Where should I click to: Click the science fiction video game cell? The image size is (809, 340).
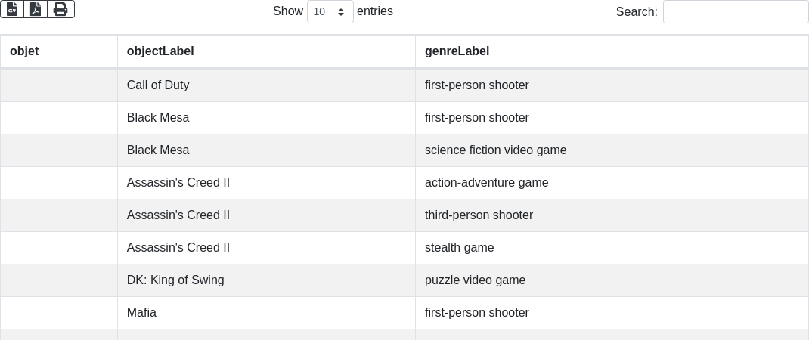tap(495, 150)
